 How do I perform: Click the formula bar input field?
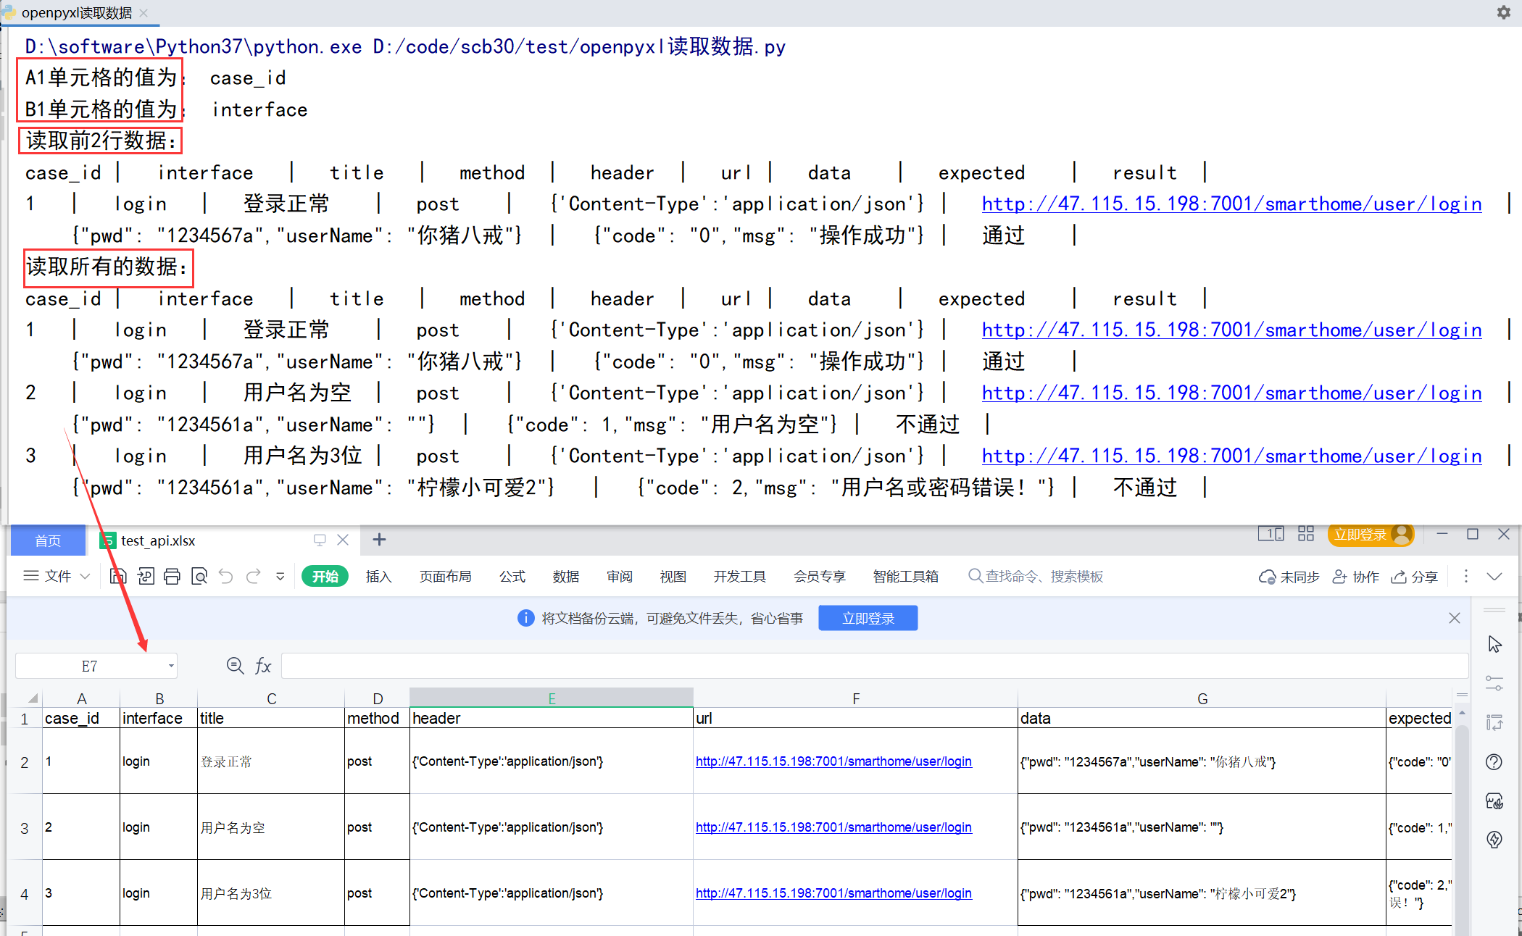click(x=870, y=666)
